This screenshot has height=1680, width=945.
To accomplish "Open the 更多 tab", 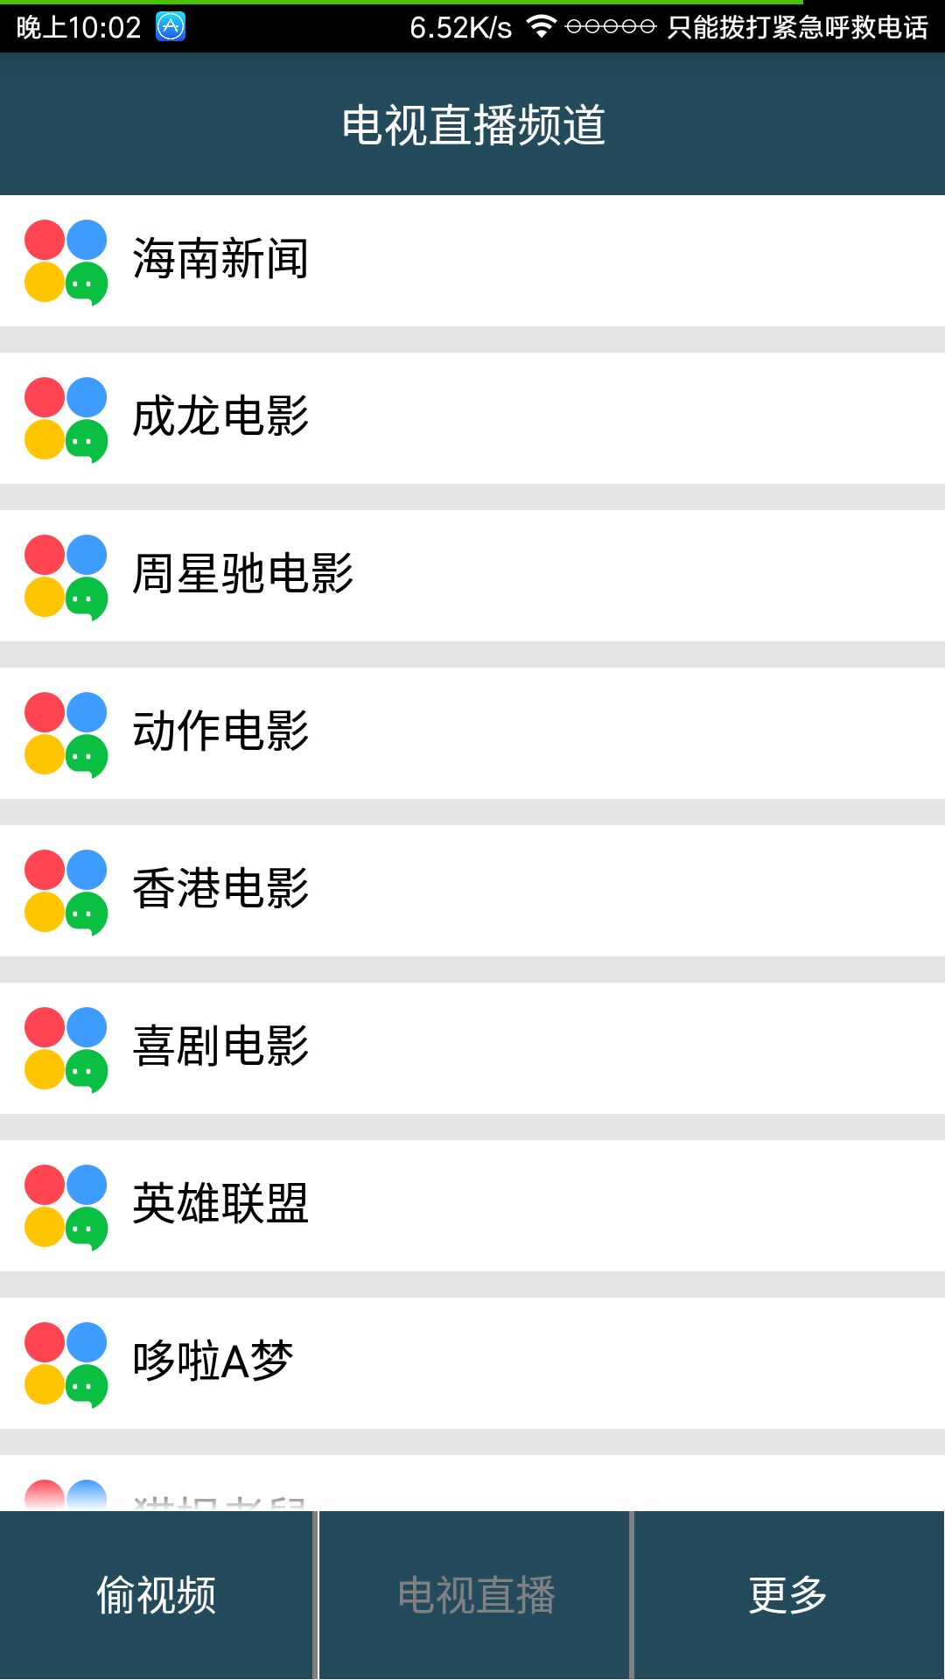I will [x=789, y=1595].
